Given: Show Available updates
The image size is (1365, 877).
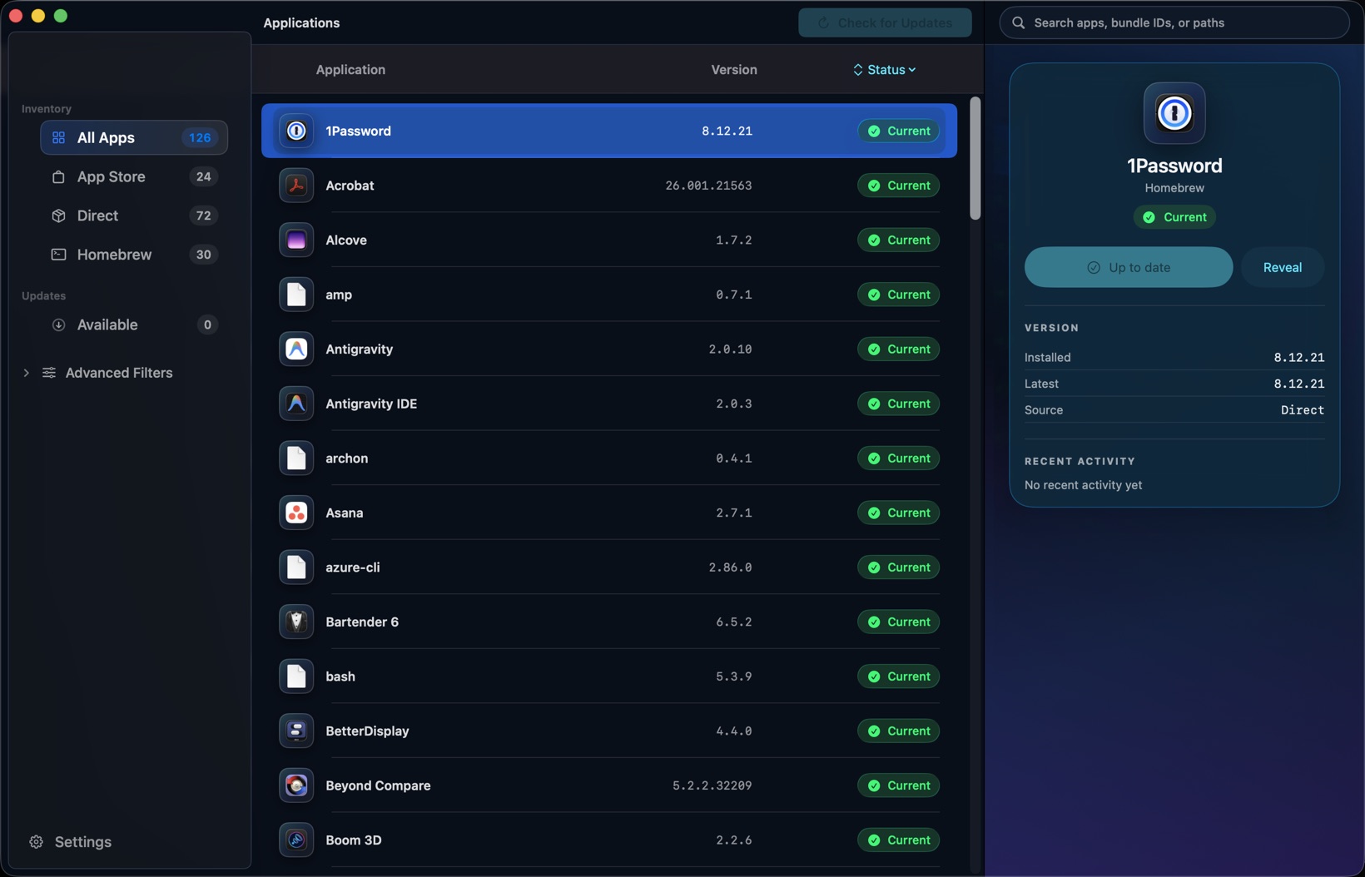Looking at the screenshot, I should [134, 325].
